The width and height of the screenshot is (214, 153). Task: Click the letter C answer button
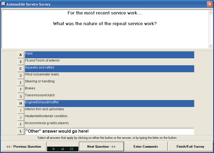[x=21, y=69]
